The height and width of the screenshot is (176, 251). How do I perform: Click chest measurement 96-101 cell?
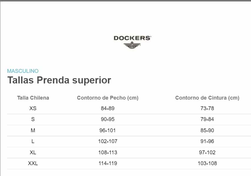108,130
